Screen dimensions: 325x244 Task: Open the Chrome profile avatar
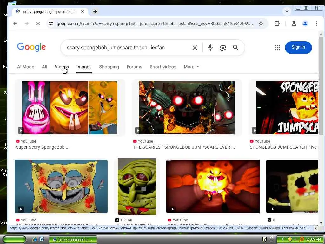tap(305, 24)
